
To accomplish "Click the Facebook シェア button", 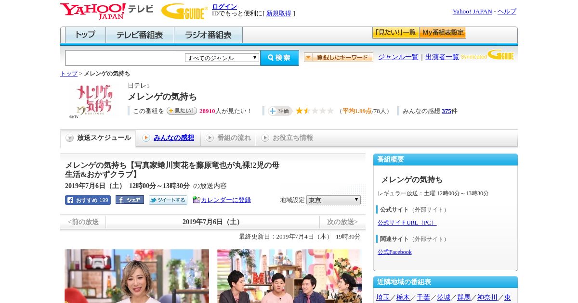I will point(130,200).
